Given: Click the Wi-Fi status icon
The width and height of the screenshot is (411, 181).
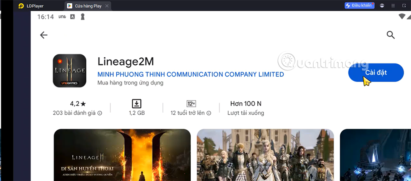Looking at the screenshot, I should (x=402, y=16).
